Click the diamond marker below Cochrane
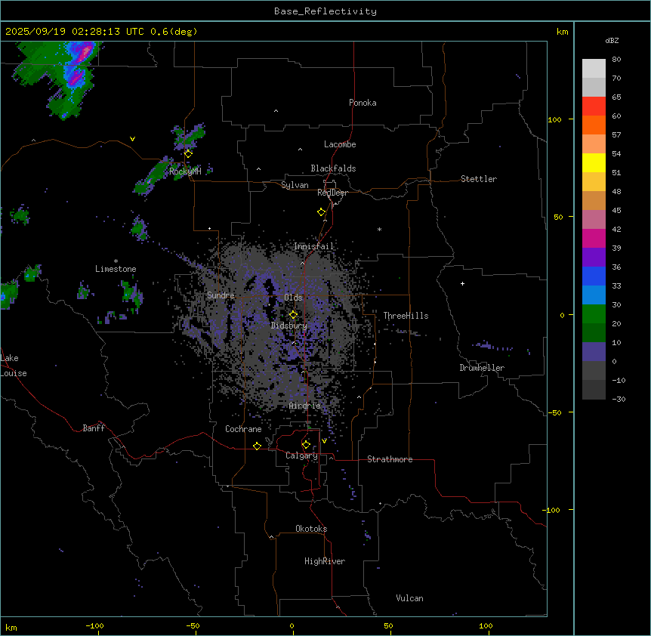This screenshot has height=636, width=651. pyautogui.click(x=257, y=446)
